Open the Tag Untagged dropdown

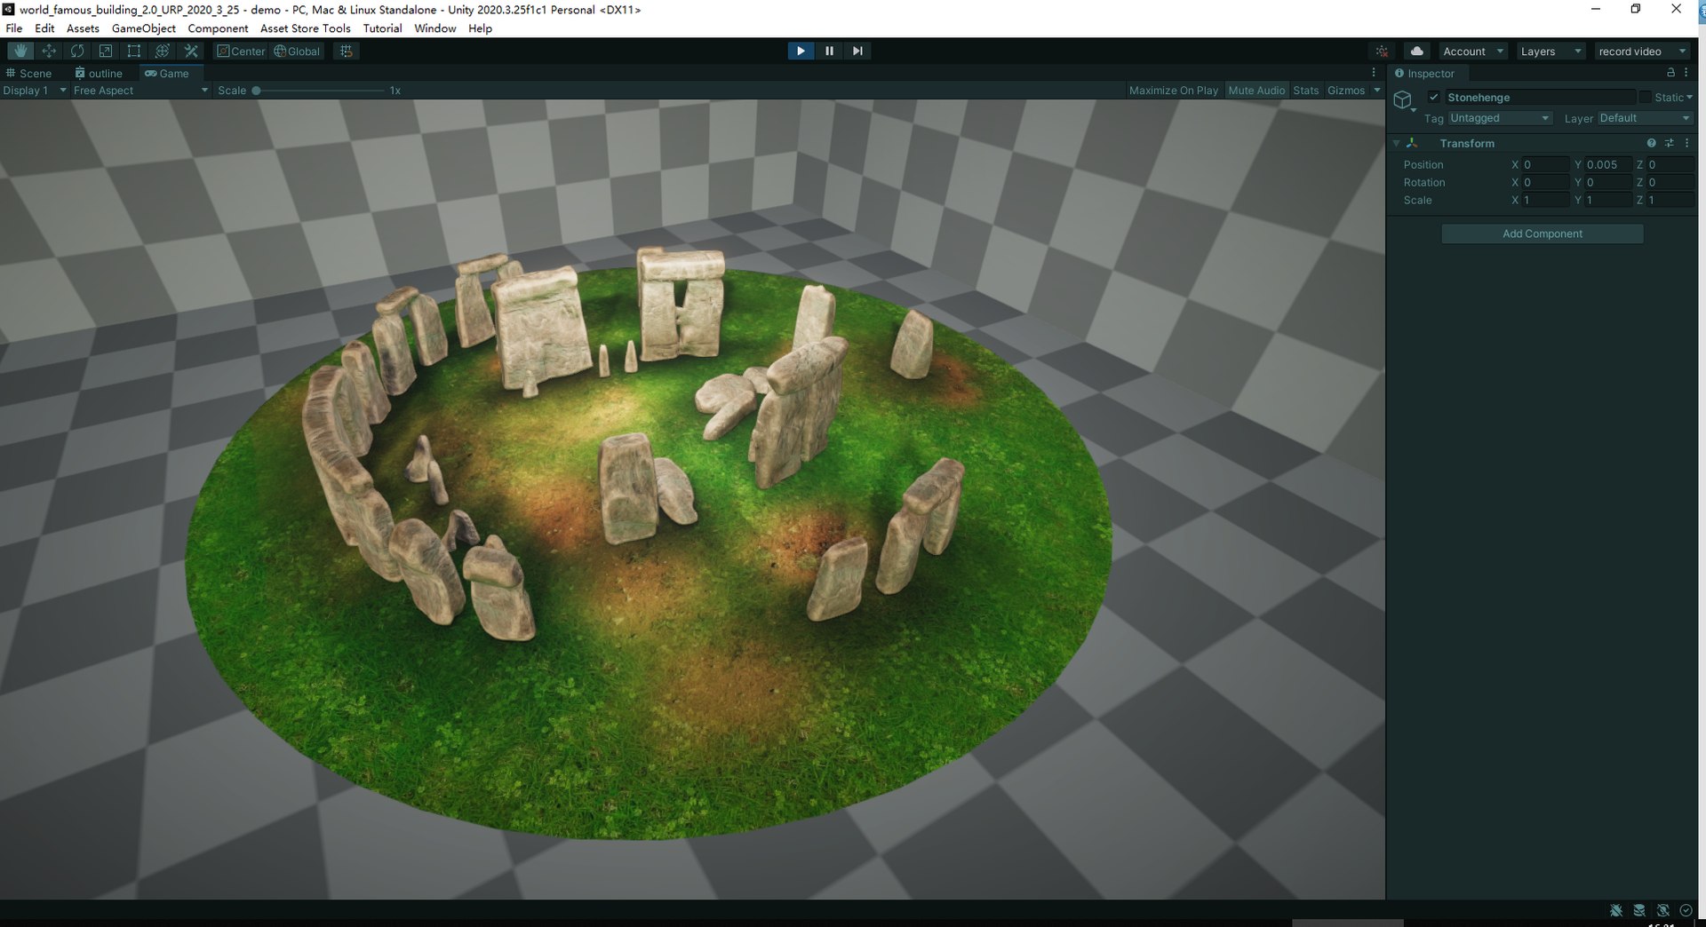(1500, 118)
